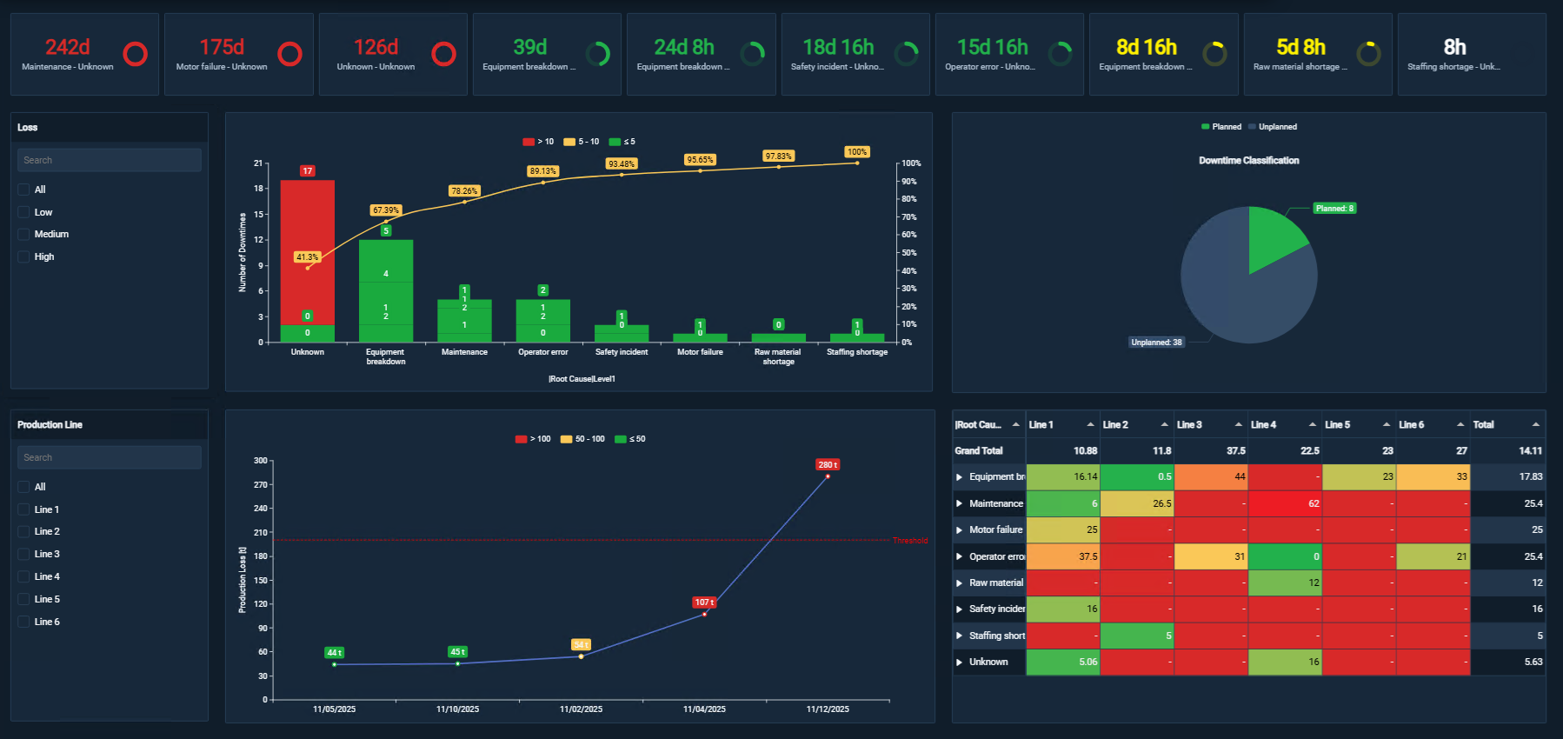This screenshot has height=739, width=1563.
Task: Check the Line 1 production line filter
Action: [23, 509]
